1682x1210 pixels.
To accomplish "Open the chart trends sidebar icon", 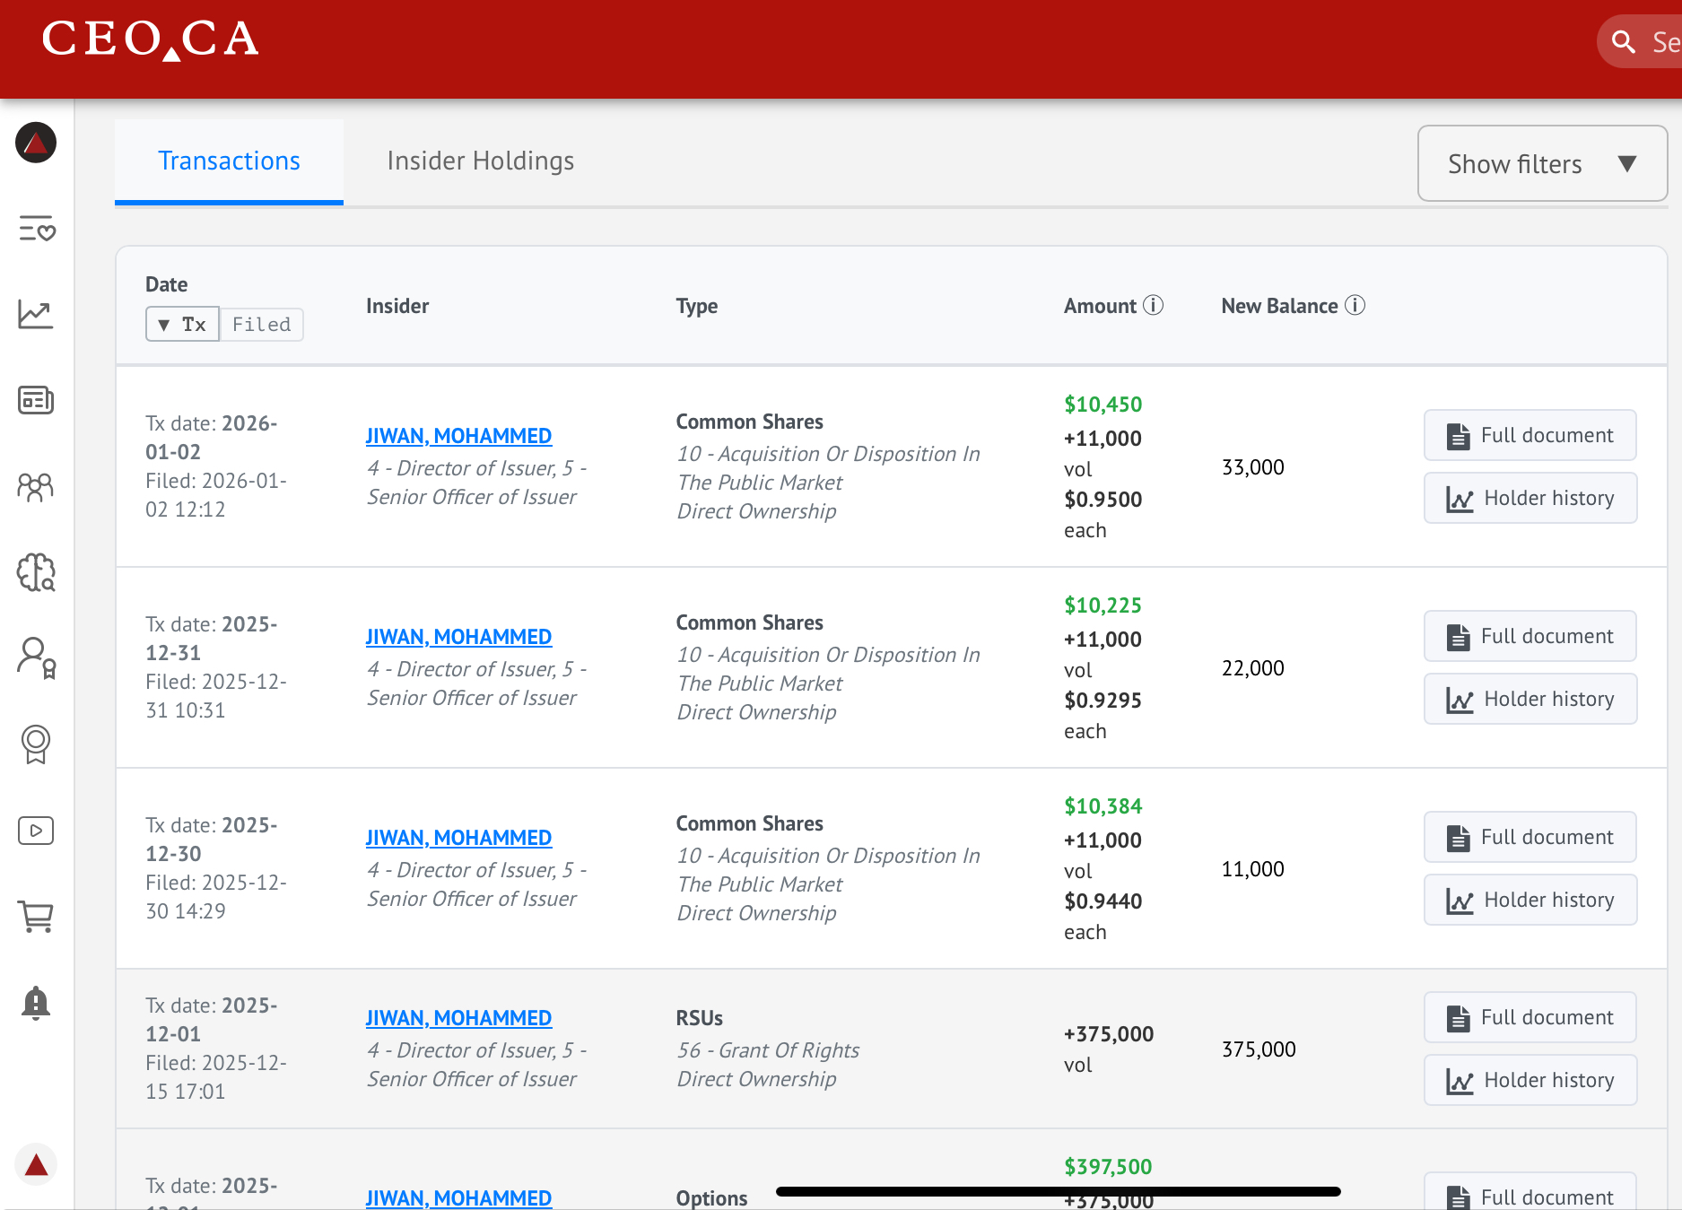I will 36,315.
